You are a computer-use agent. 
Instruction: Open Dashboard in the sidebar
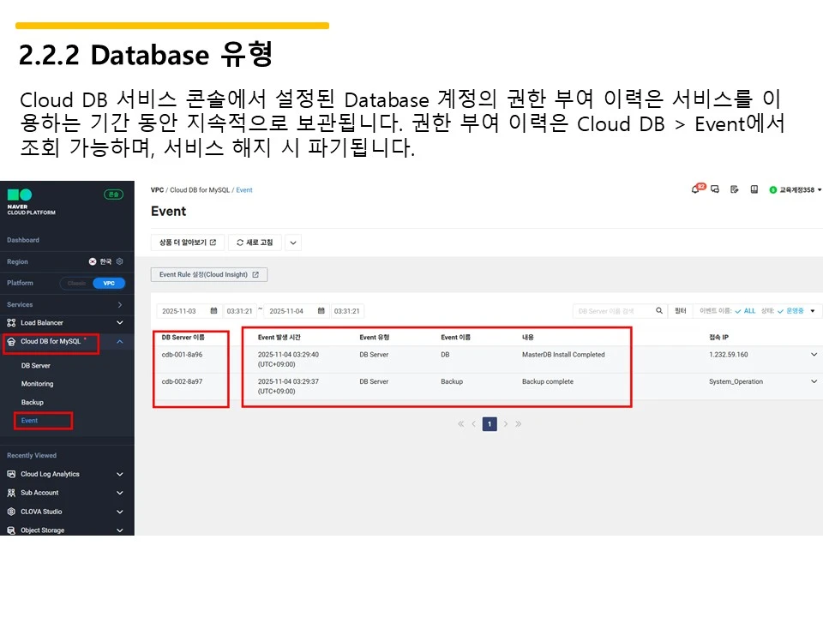[23, 240]
